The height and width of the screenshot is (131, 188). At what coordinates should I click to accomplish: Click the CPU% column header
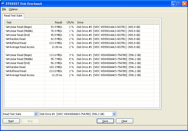point(69,23)
